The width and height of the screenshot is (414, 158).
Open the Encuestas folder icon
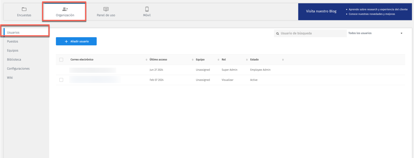click(24, 9)
